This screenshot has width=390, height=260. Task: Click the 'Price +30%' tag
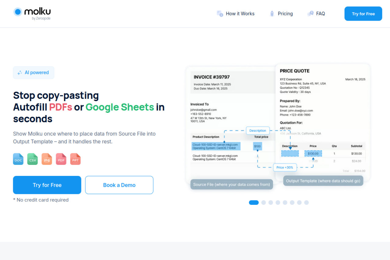[x=285, y=167]
